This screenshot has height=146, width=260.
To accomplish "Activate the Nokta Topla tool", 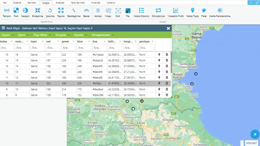I will 192,12.
